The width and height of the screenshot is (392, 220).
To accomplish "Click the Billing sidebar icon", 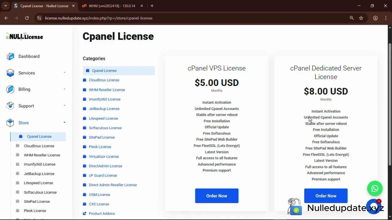I will [10, 89].
